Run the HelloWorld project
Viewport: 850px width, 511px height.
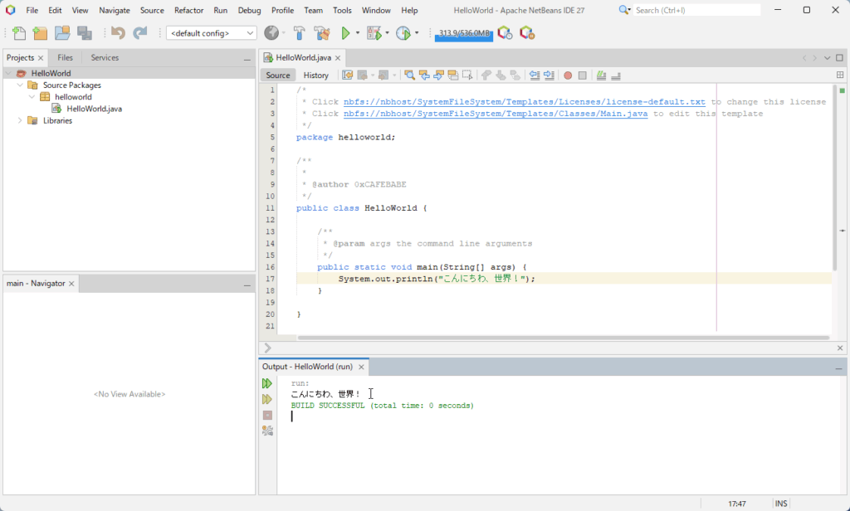pyautogui.click(x=346, y=34)
